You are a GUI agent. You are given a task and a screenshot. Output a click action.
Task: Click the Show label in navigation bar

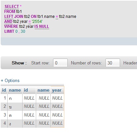(x=19, y=63)
